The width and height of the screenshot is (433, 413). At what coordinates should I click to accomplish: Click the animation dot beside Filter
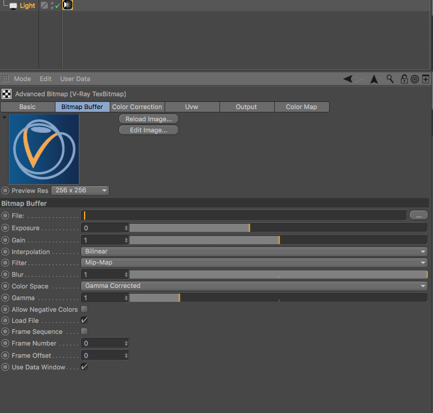point(5,263)
